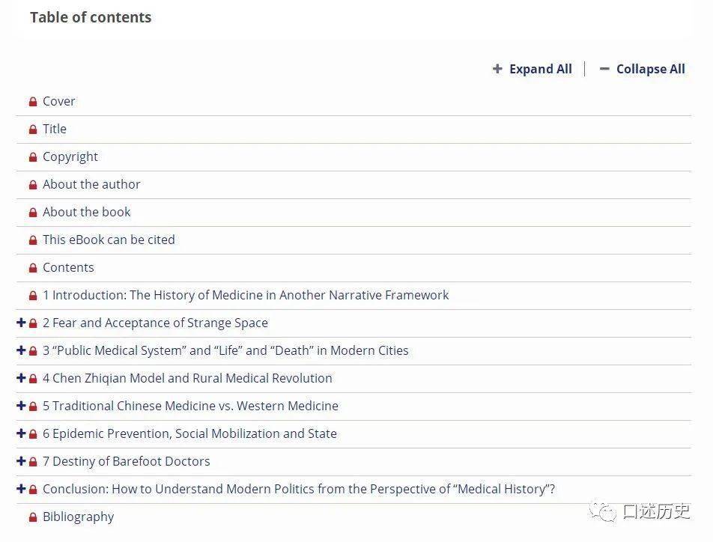Open This eBook can be cited entry
713x542 pixels.
(109, 240)
